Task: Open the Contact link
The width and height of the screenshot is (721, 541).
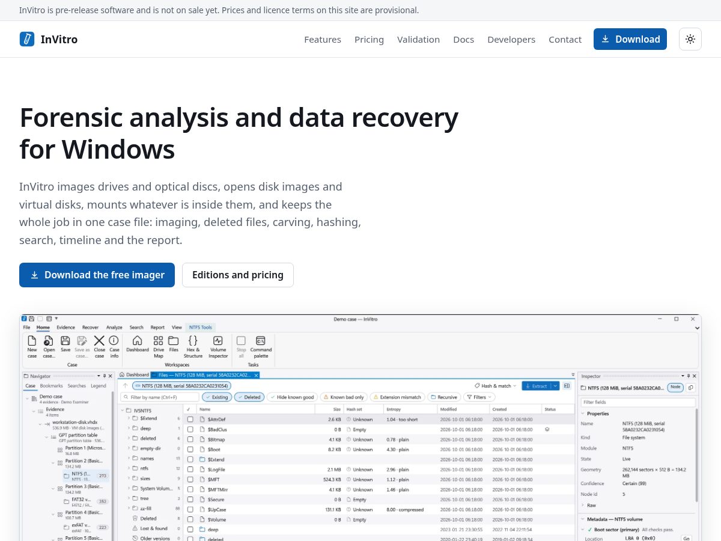Action: 565,39
